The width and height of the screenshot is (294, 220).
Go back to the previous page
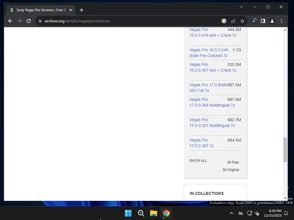coord(10,21)
